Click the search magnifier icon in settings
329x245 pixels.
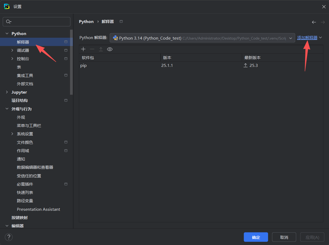(8, 22)
